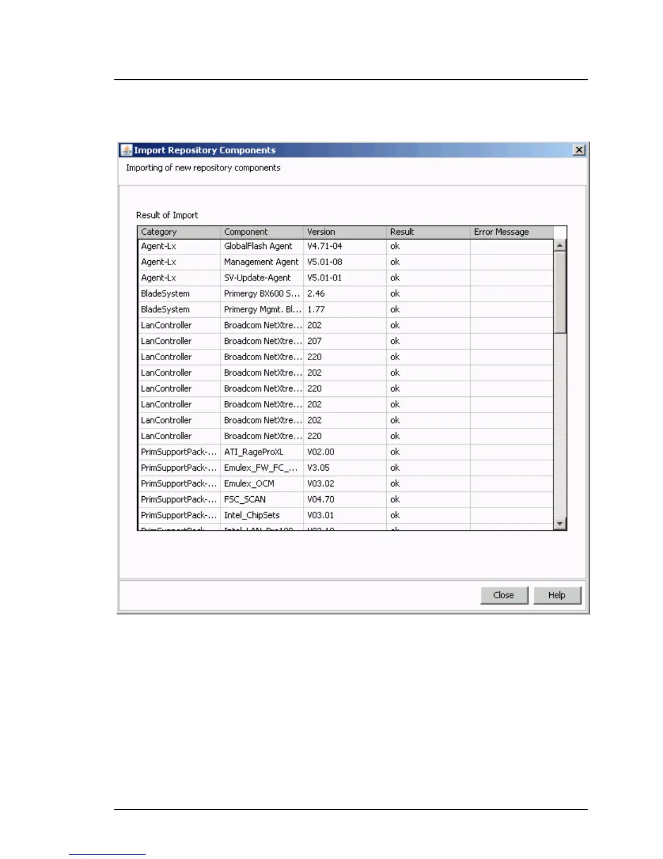This screenshot has height=859, width=663.
Task: Close the Import Repository Components dialog with X
Action: pyautogui.click(x=579, y=150)
